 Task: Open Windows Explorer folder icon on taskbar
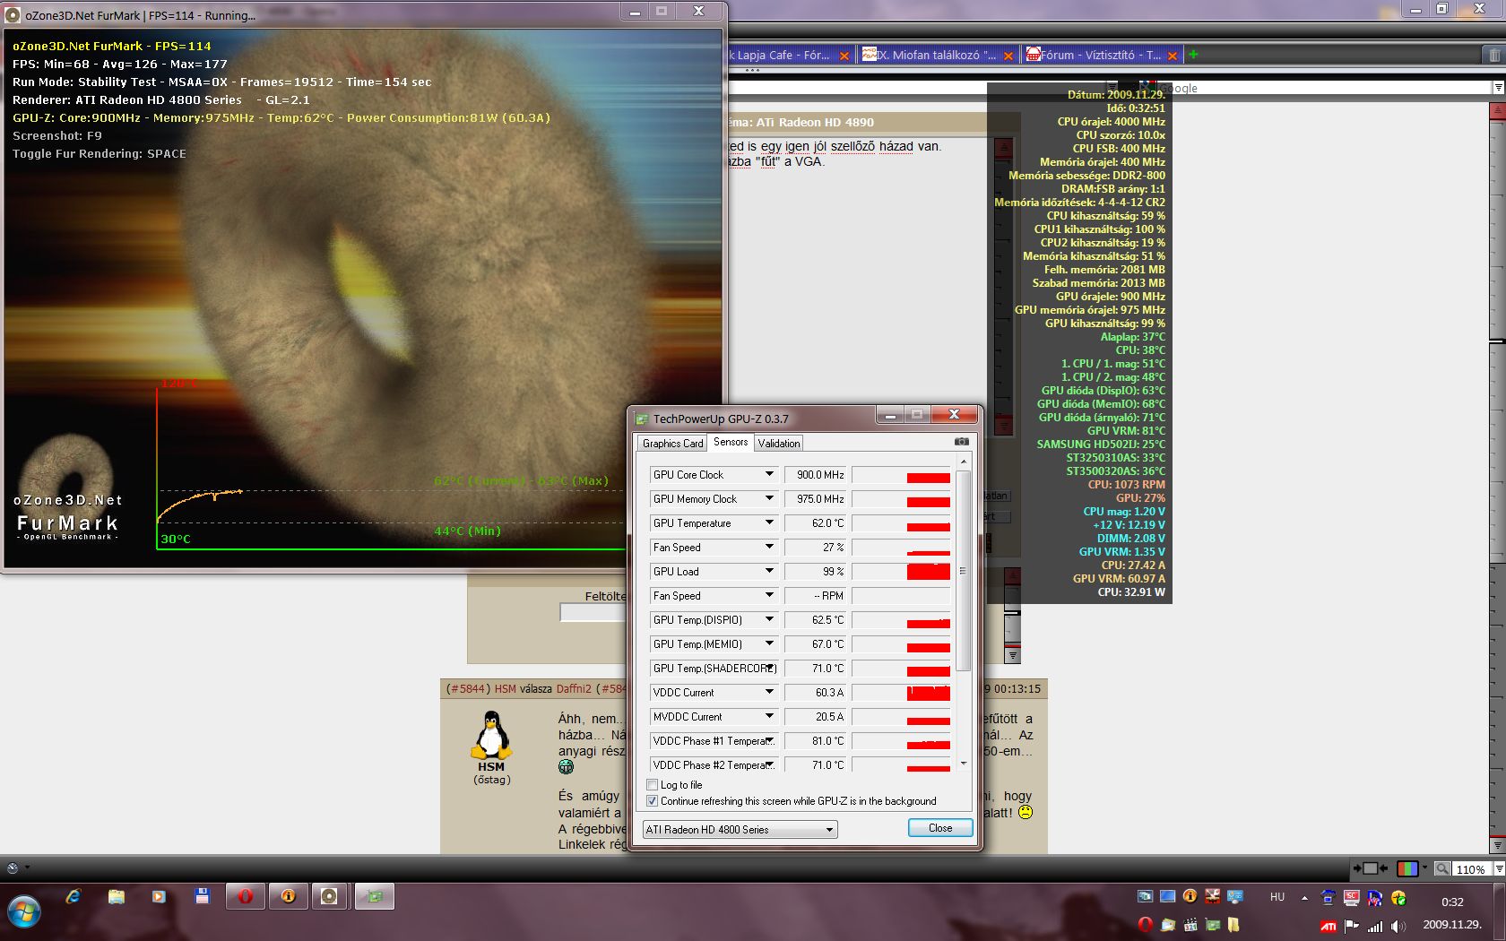tap(117, 896)
